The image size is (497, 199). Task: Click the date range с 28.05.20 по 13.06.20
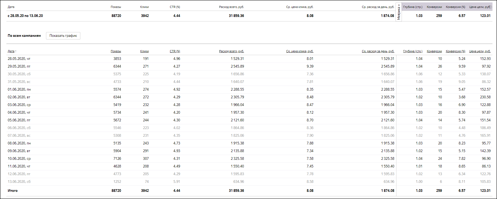pos(25,16)
